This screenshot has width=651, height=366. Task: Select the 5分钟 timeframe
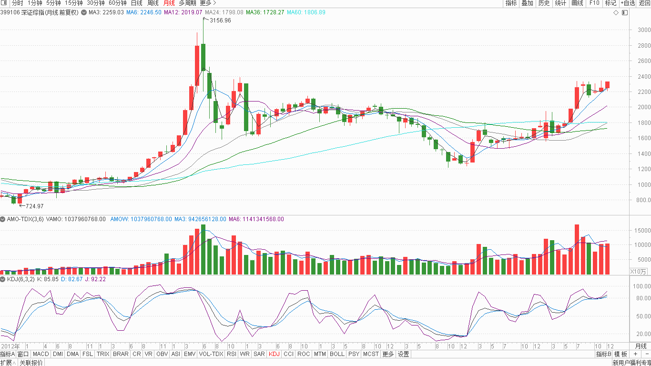point(53,3)
